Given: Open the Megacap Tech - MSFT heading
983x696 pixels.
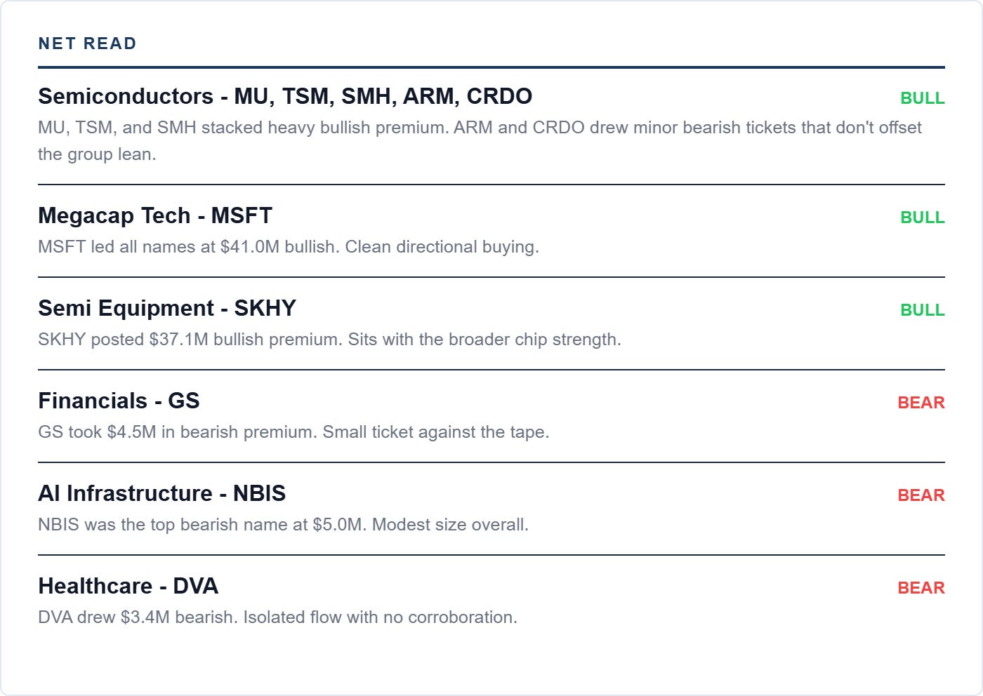Looking at the screenshot, I should point(155,215).
